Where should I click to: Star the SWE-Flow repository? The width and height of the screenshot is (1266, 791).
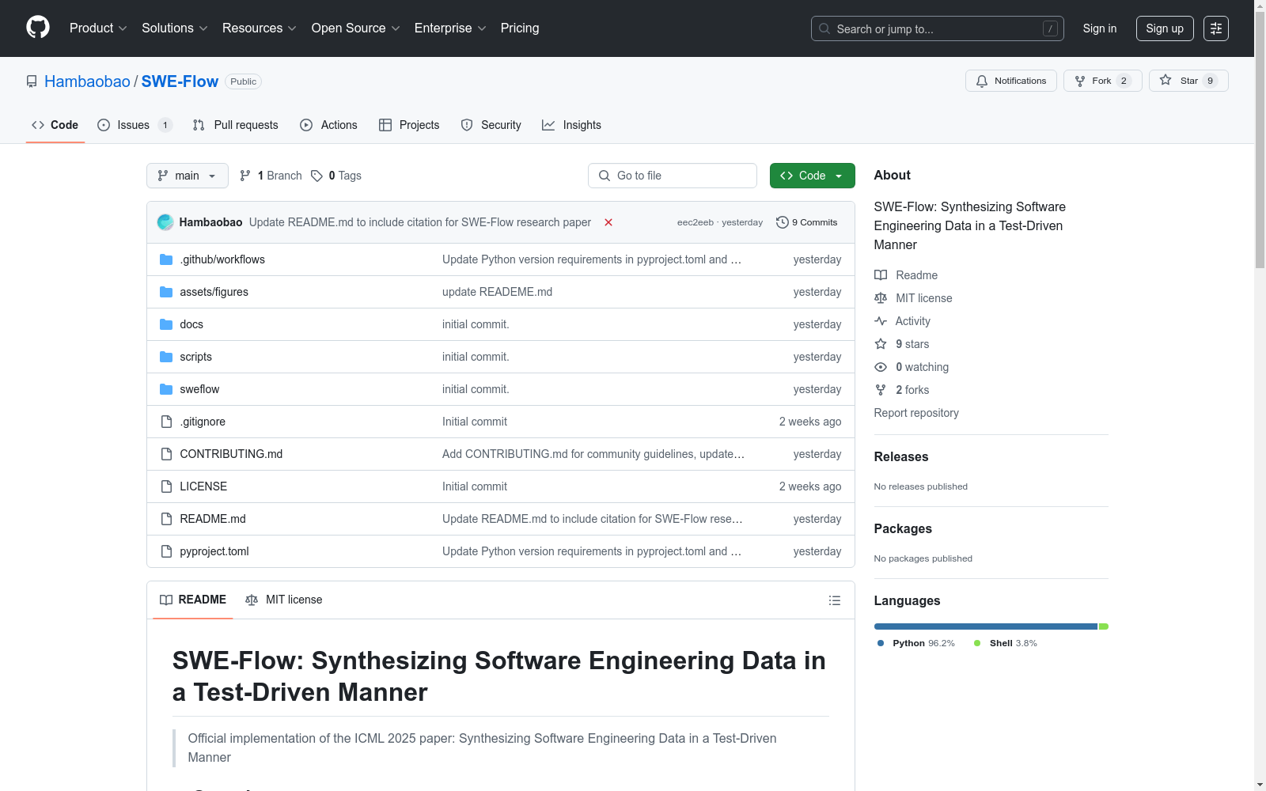[1188, 81]
